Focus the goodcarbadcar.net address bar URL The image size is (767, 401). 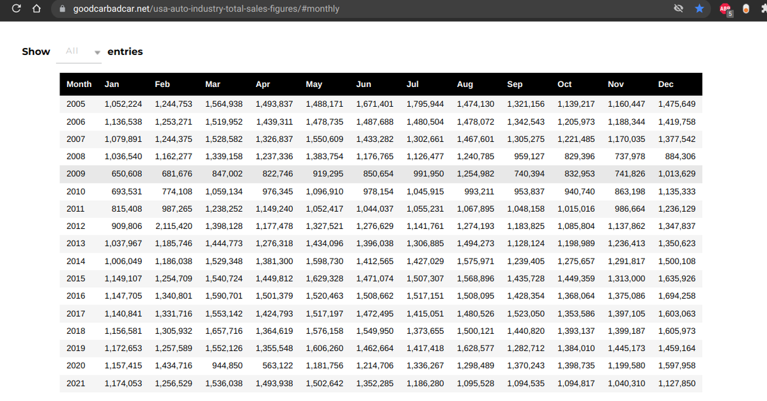[x=206, y=9]
